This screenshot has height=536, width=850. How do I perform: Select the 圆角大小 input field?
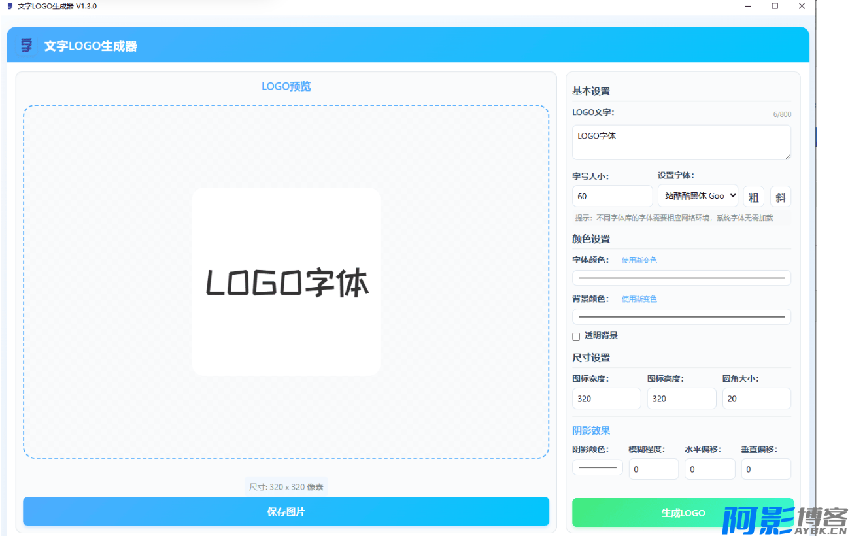click(x=756, y=399)
